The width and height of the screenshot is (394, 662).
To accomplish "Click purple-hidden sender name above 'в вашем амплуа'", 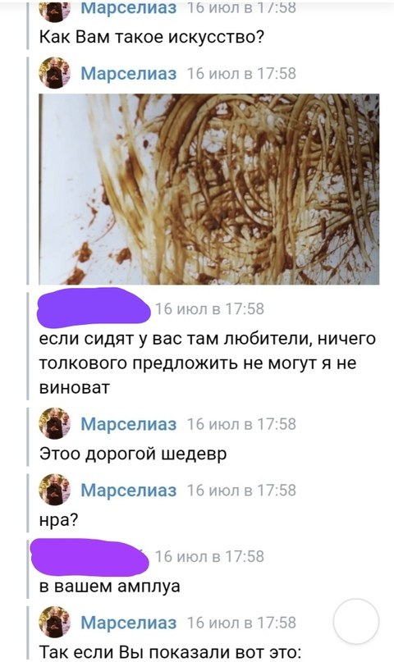I will tap(90, 557).
